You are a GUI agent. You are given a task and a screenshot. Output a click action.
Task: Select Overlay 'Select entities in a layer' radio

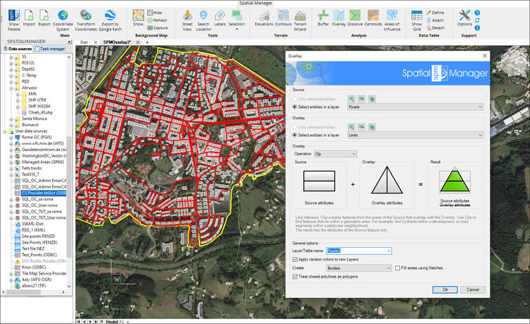295,135
